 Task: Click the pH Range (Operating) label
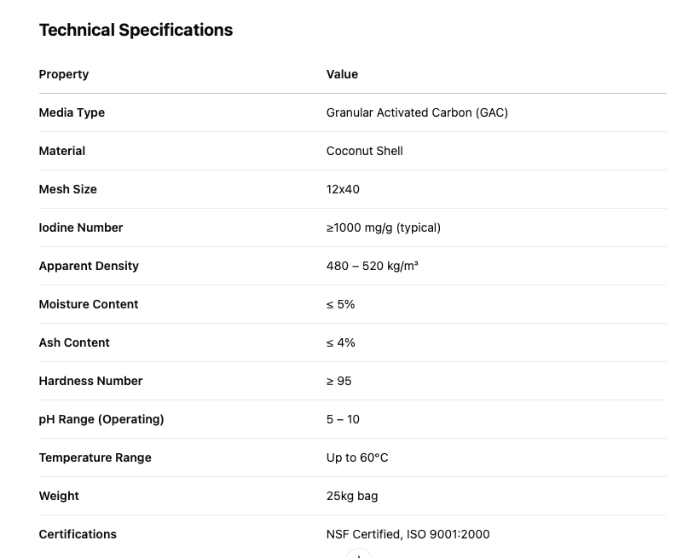pos(101,419)
